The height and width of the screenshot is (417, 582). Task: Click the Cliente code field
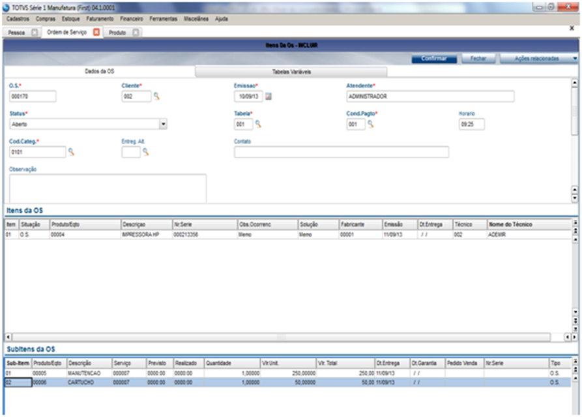(x=136, y=97)
